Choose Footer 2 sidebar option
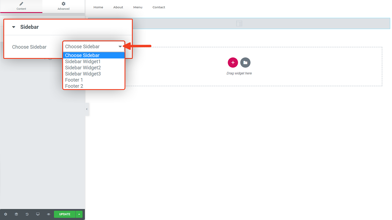392x220 pixels. point(94,86)
